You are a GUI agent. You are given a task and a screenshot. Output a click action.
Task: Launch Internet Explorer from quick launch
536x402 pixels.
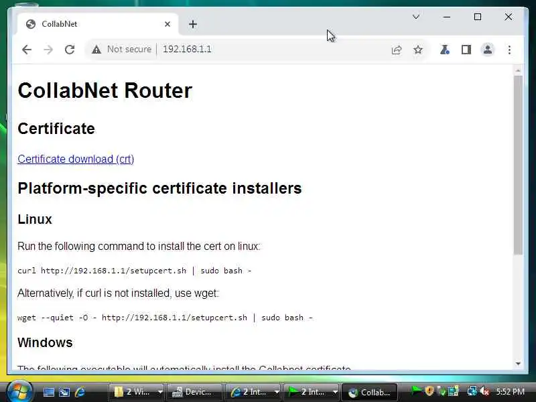click(x=80, y=392)
